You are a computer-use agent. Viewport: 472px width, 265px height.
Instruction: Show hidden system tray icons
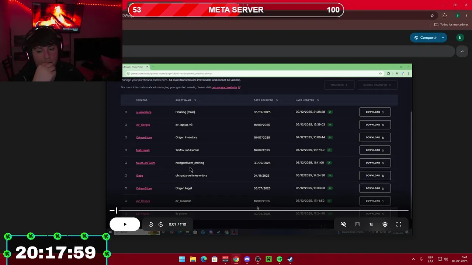(x=413, y=259)
